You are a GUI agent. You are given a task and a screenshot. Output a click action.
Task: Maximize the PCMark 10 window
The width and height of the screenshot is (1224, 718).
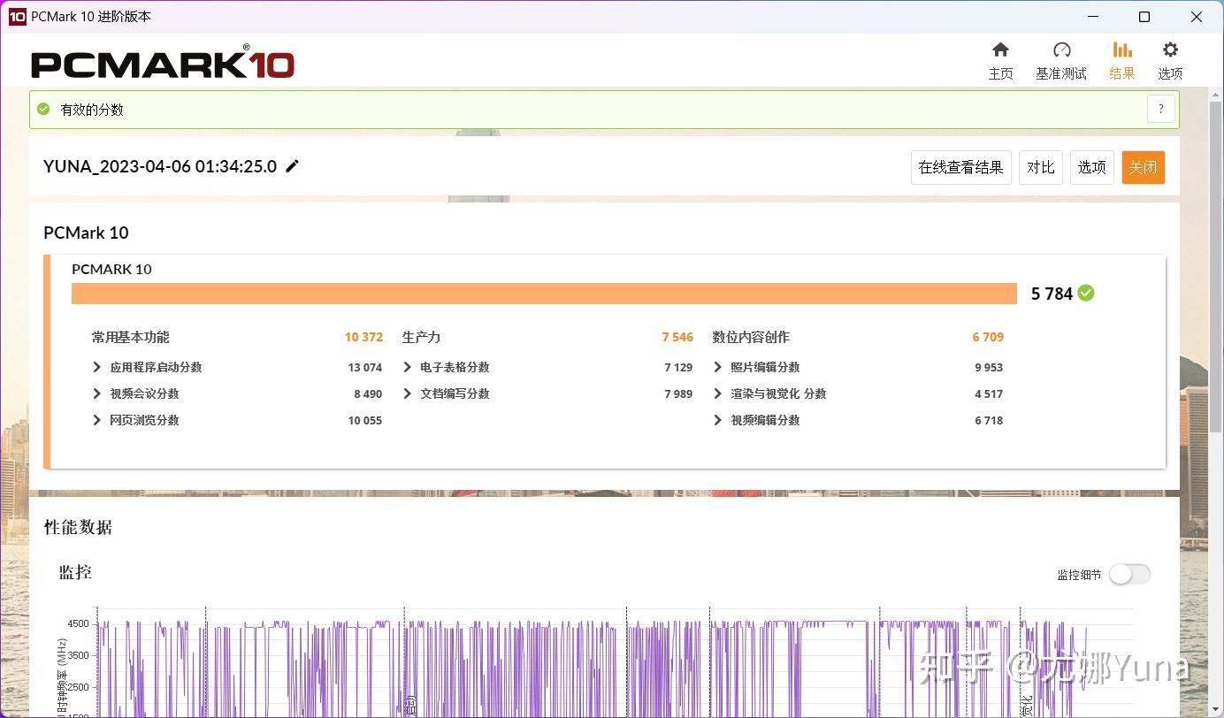click(1144, 17)
